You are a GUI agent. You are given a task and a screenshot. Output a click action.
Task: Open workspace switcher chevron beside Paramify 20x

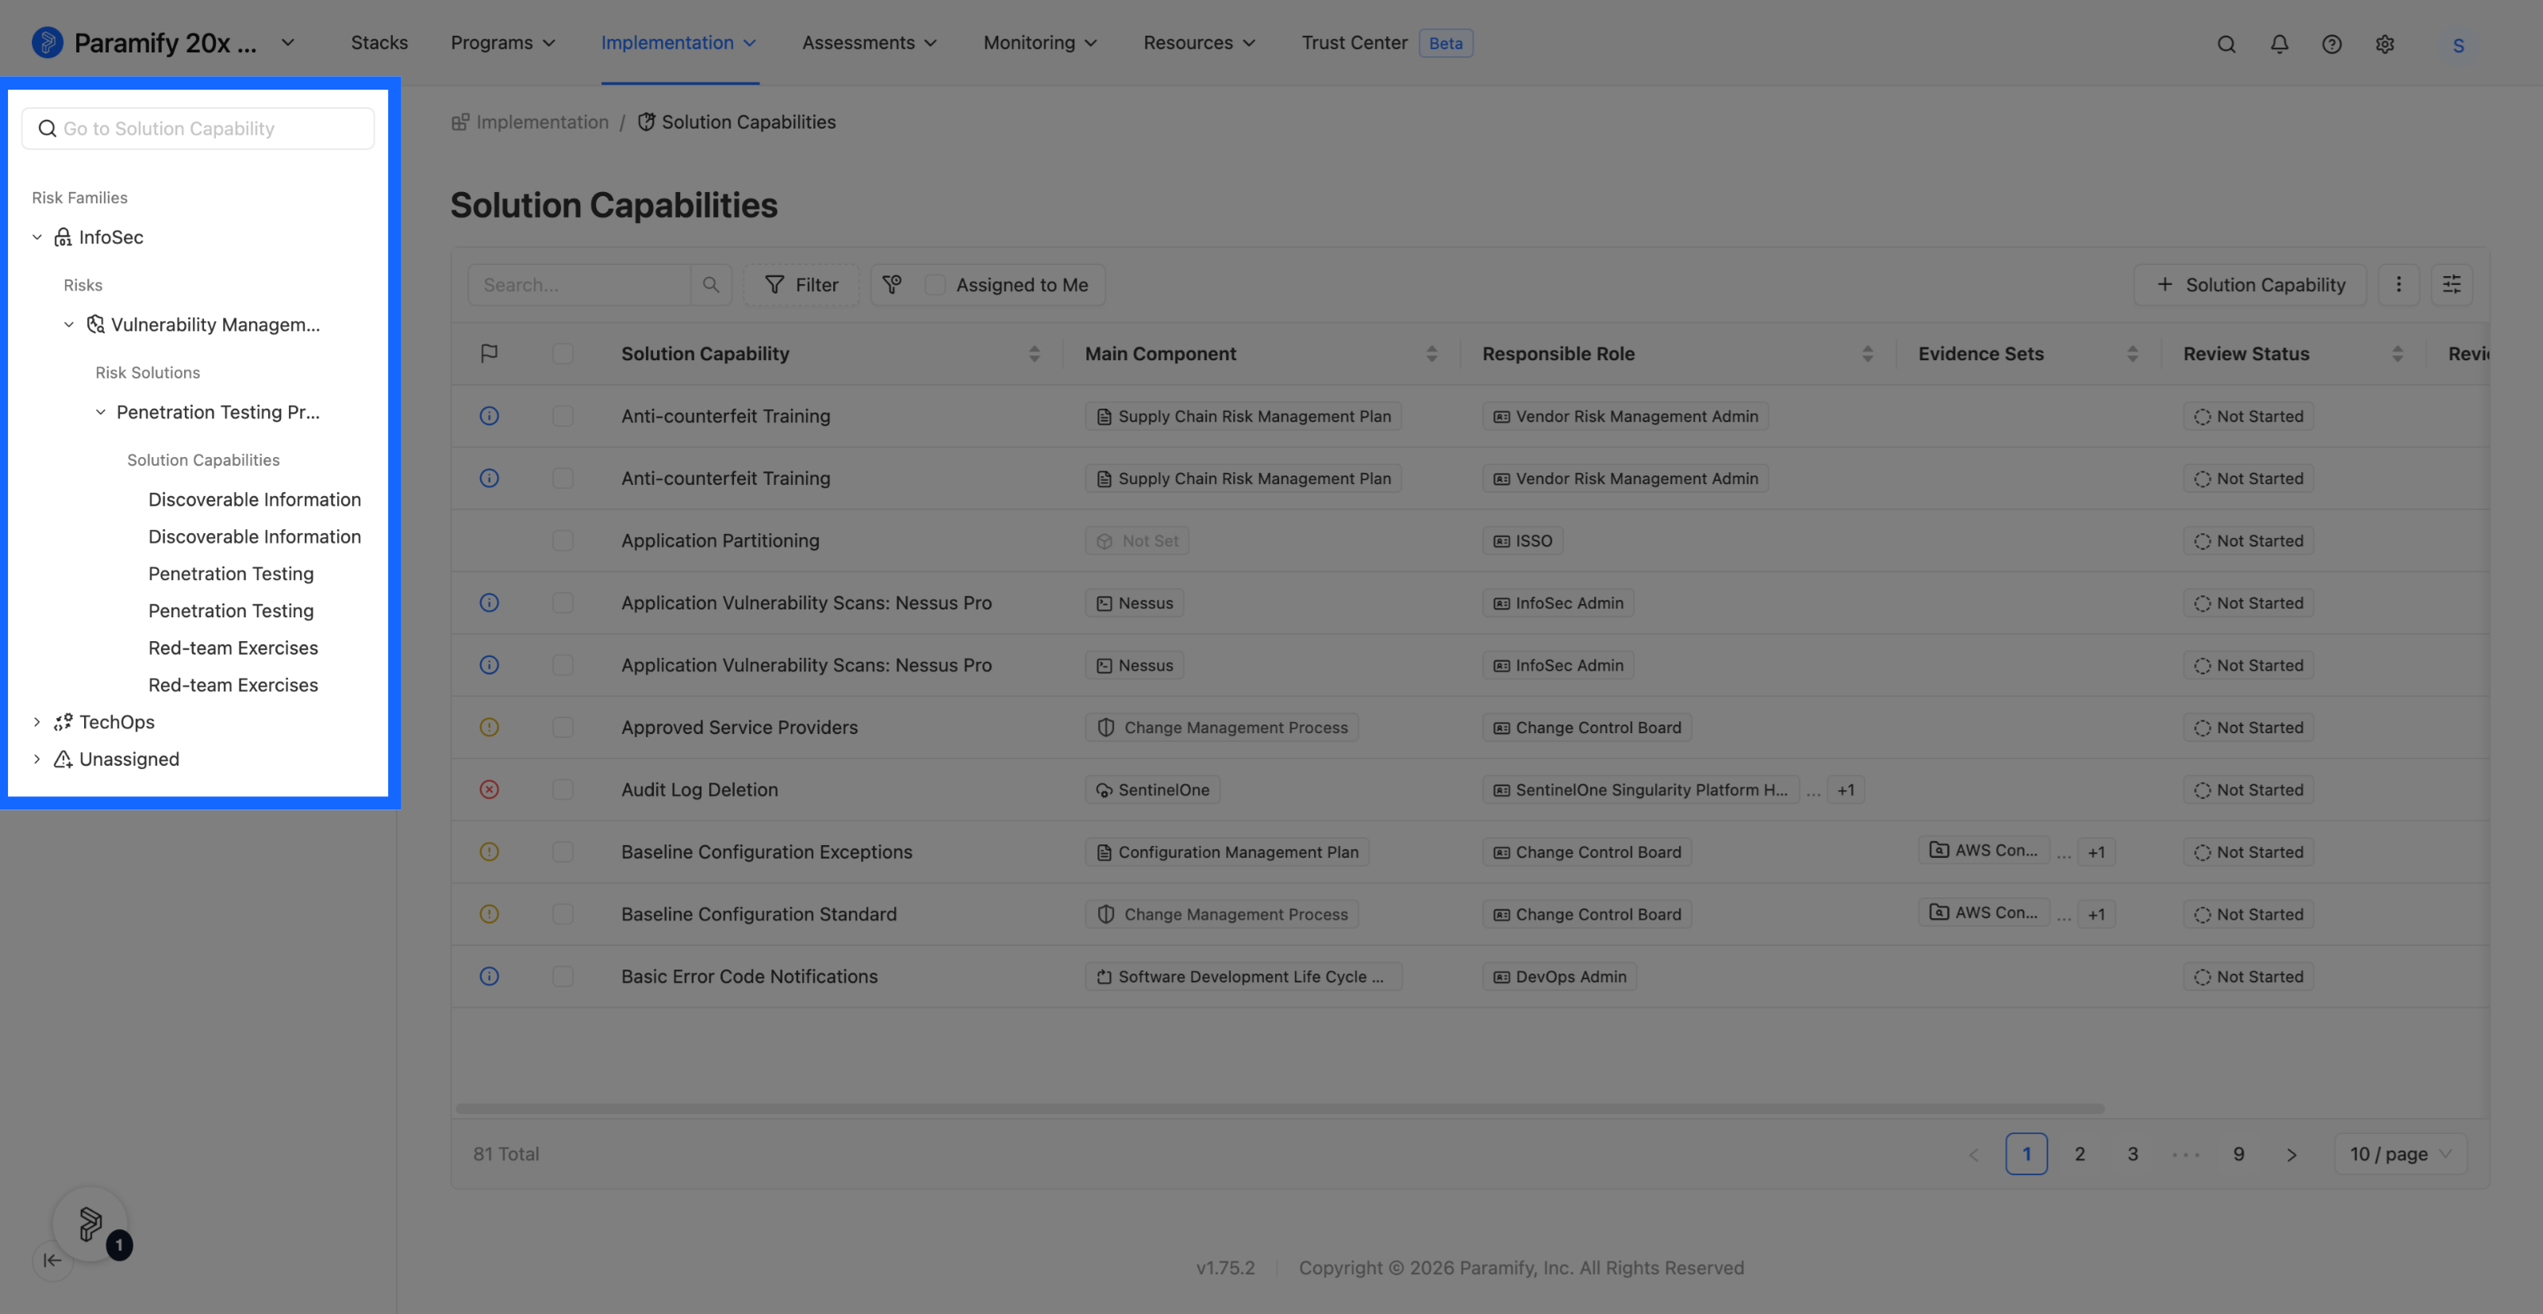287,42
